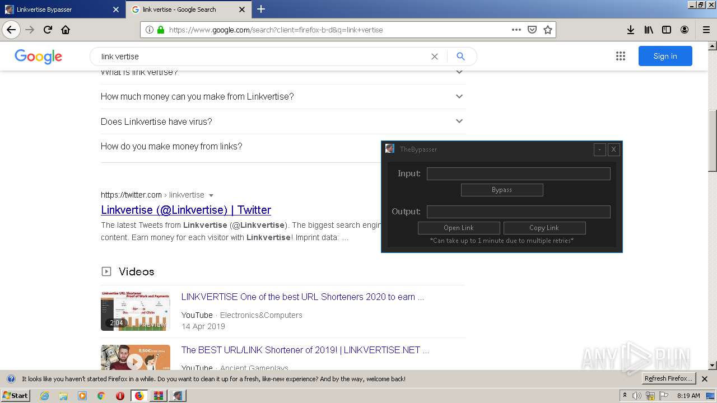This screenshot has width=717, height=403.
Task: Open the WinRAR taskbar button
Action: (158, 396)
